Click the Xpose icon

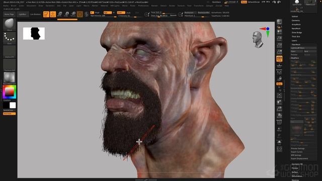coord(279,149)
